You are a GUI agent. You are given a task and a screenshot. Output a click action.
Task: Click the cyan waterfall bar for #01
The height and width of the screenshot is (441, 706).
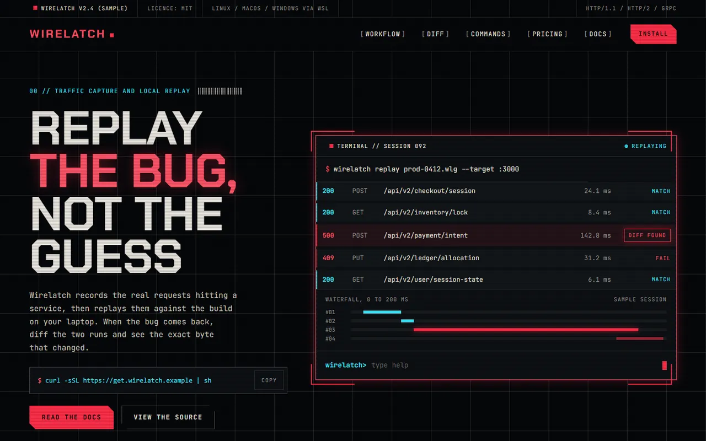pos(382,312)
